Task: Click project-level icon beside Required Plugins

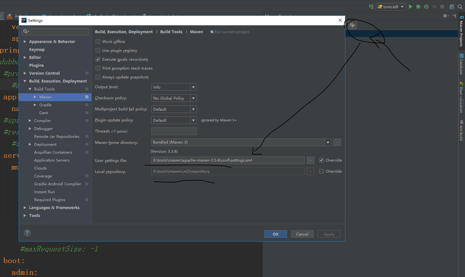Action: (87, 200)
